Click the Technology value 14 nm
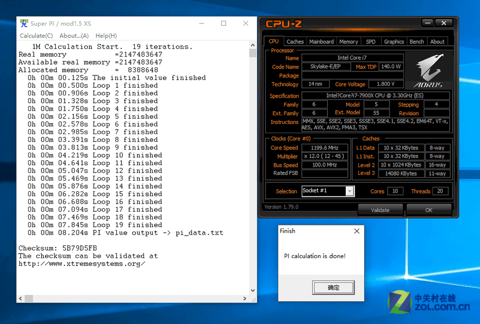Viewport: 480px width, 324px height. pyautogui.click(x=316, y=84)
